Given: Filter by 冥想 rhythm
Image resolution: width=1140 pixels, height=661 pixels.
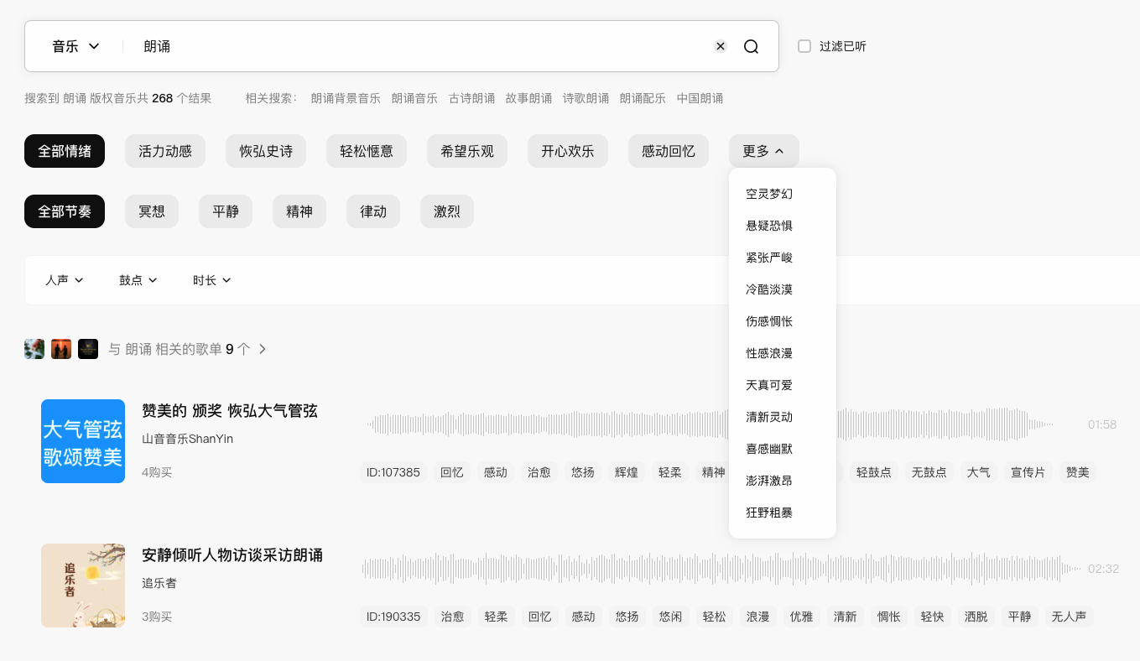Looking at the screenshot, I should click(152, 211).
